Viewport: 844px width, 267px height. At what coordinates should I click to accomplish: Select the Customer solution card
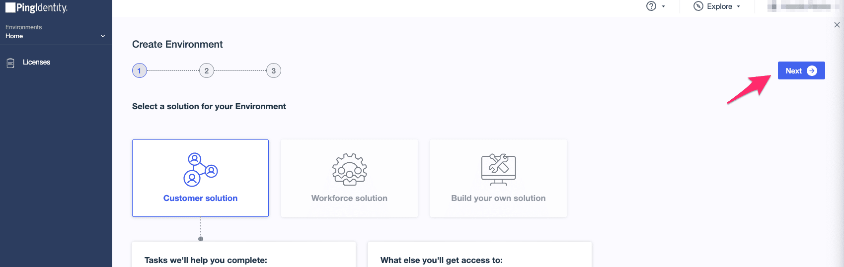tap(200, 178)
